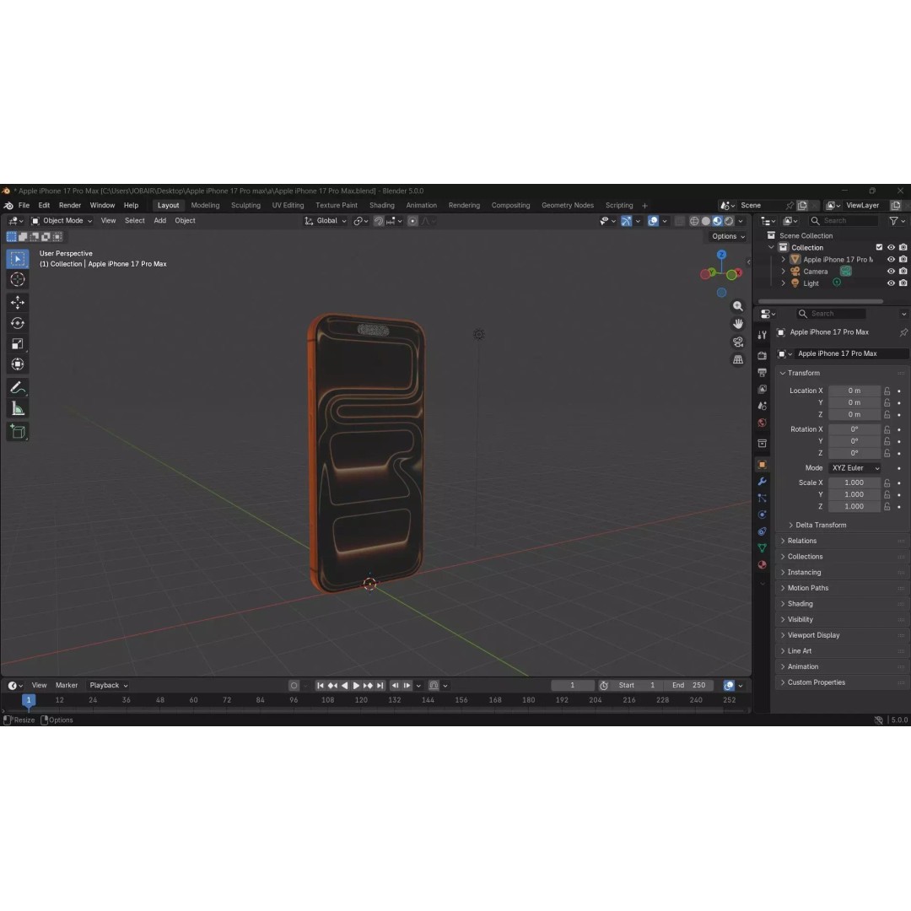This screenshot has height=911, width=911.
Task: Open the Tool properties tab
Action: tap(763, 335)
